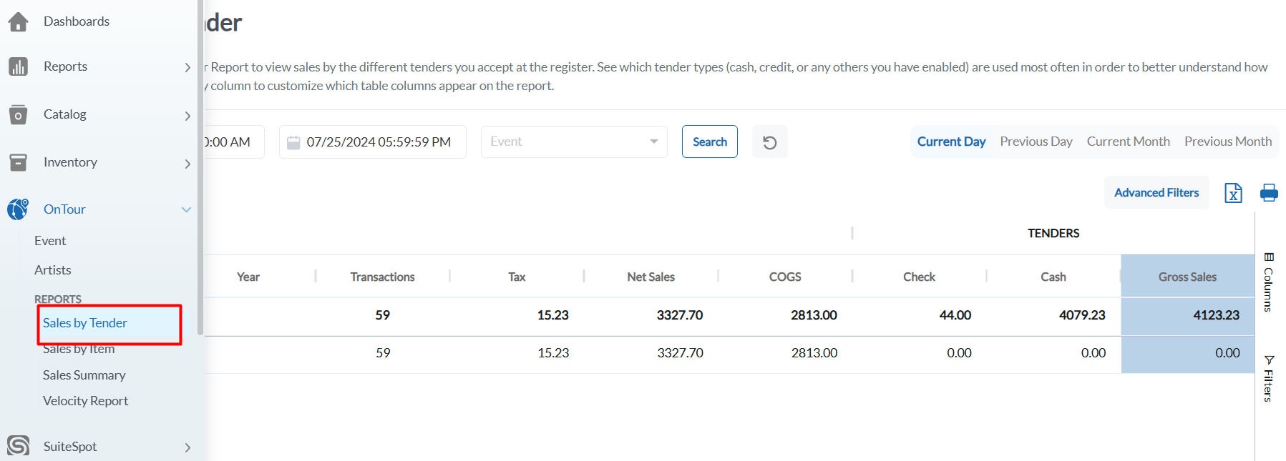The image size is (1286, 461).
Task: Click the bold 59 transactions total
Action: [383, 315]
